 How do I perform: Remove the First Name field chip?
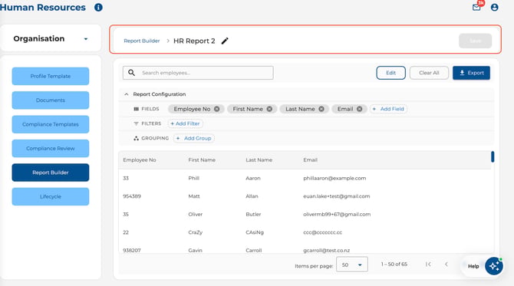click(x=269, y=109)
